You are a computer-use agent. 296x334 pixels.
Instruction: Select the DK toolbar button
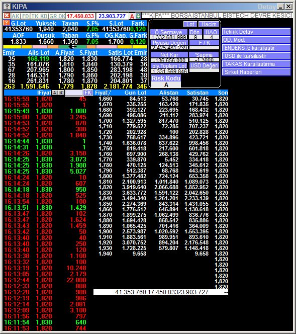coord(62,16)
